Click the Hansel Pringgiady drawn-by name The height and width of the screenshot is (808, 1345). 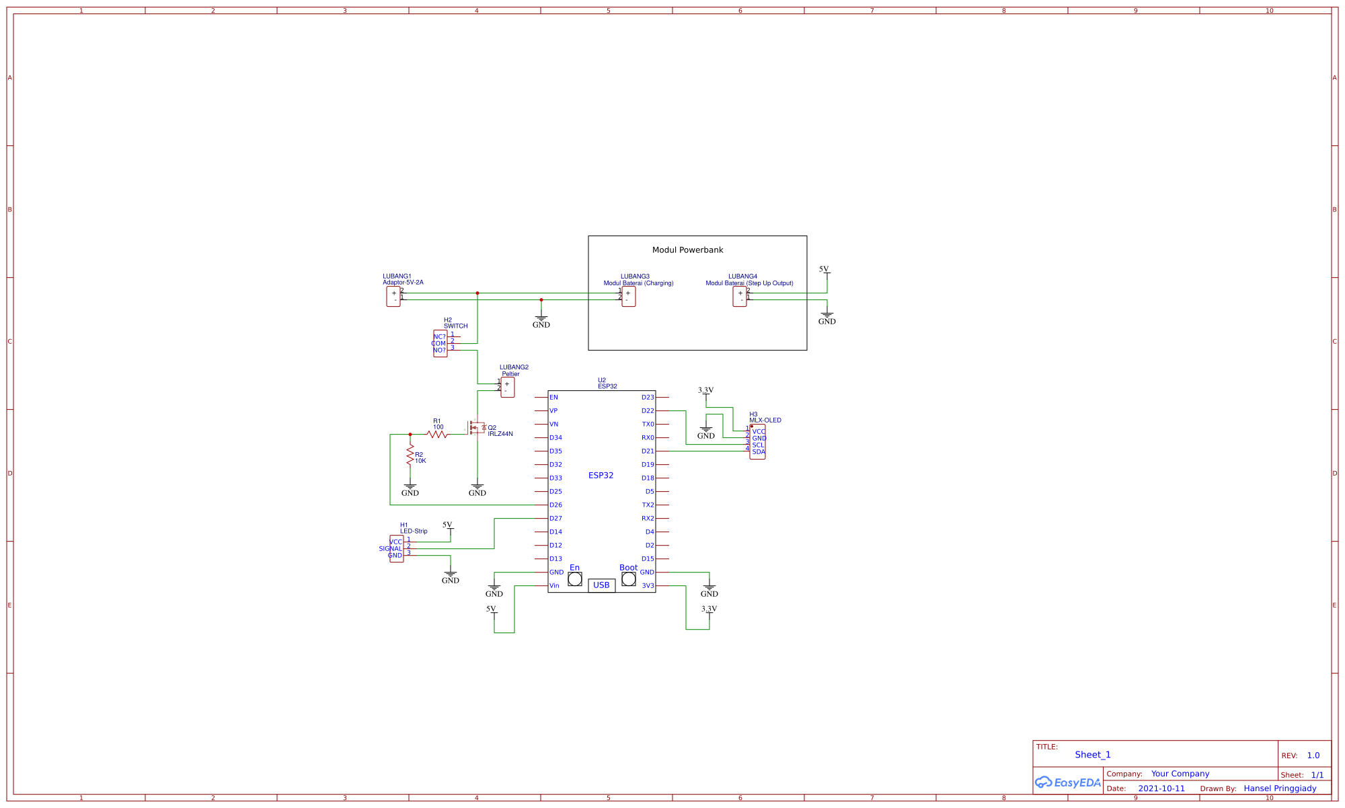[1280, 788]
